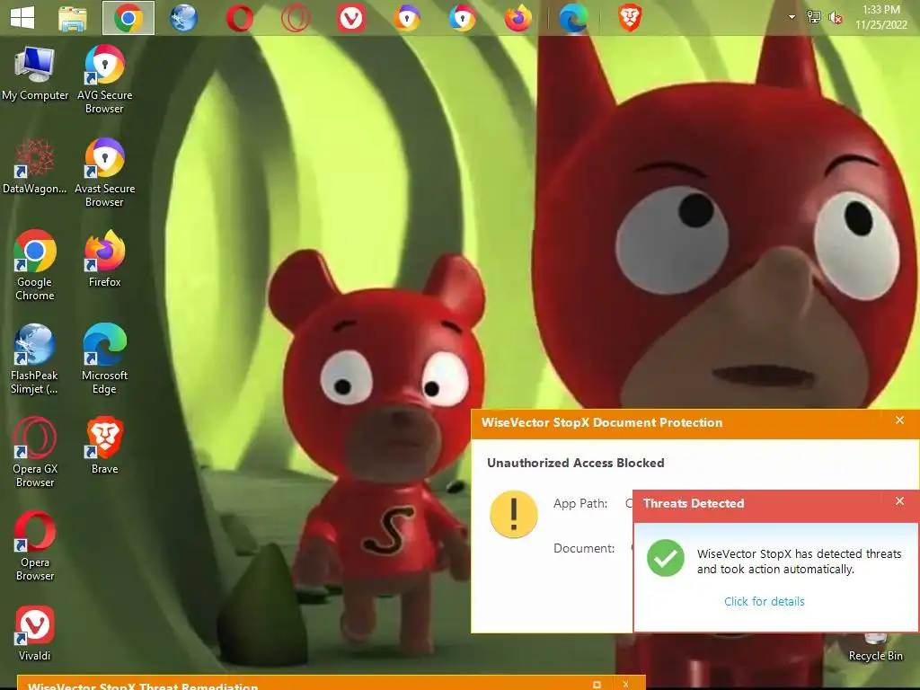Show hidden system tray icons
Viewport: 920px width, 690px height.
[792, 17]
